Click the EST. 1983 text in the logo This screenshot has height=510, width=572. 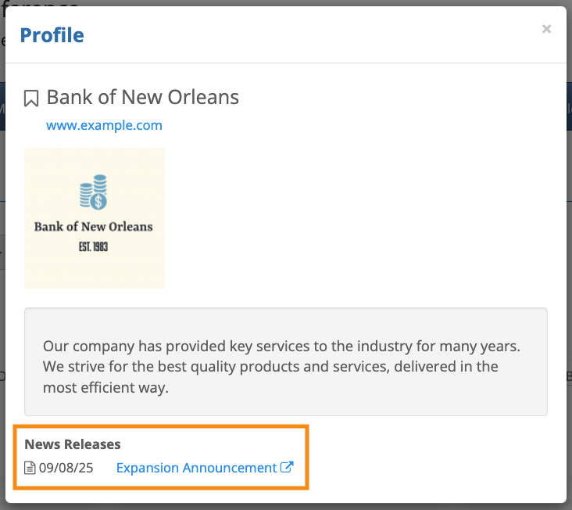point(94,247)
